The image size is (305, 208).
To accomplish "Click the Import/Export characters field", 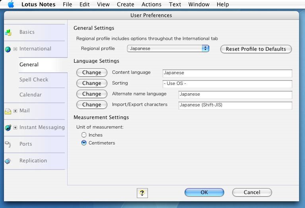I will [x=235, y=105].
